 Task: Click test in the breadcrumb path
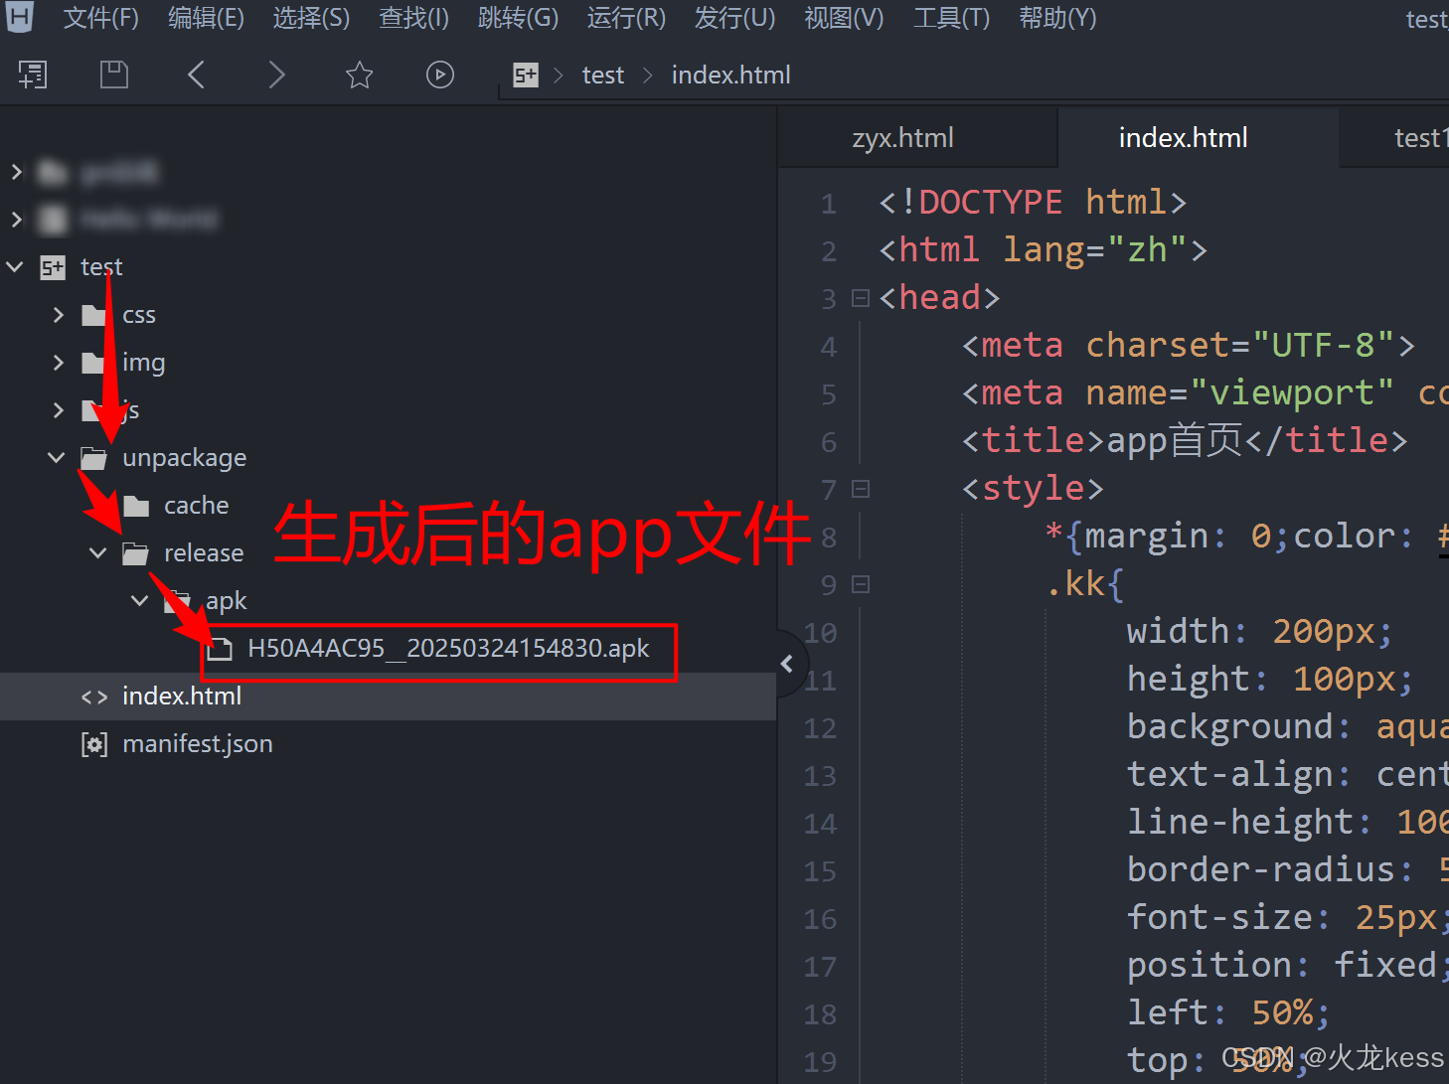[x=602, y=75]
